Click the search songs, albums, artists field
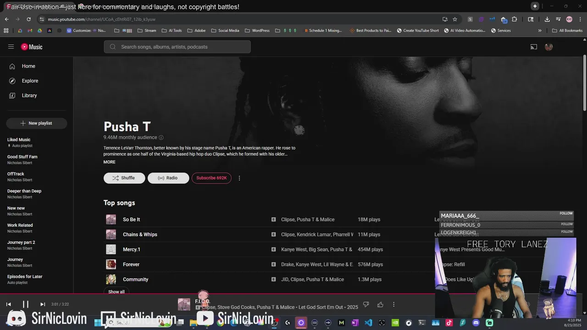The image size is (587, 330). (x=177, y=47)
